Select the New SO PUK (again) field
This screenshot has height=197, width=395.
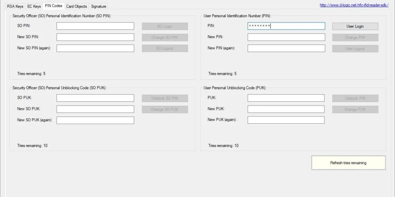(95, 120)
